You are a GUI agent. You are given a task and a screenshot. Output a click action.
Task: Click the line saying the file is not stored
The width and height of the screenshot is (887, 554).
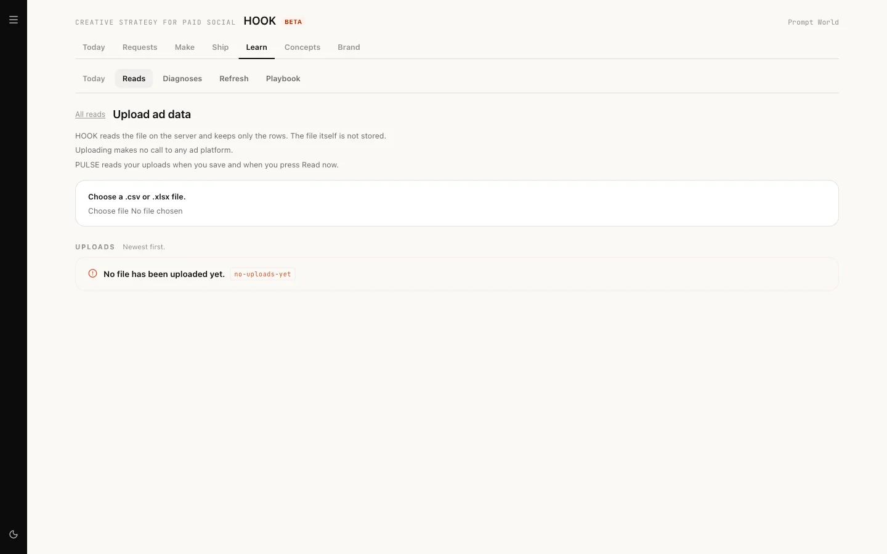point(230,136)
